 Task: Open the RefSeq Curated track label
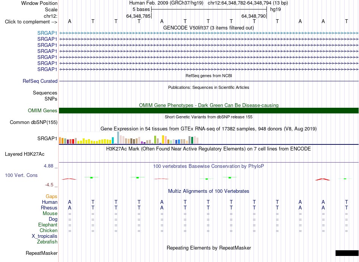pyautogui.click(x=40, y=81)
